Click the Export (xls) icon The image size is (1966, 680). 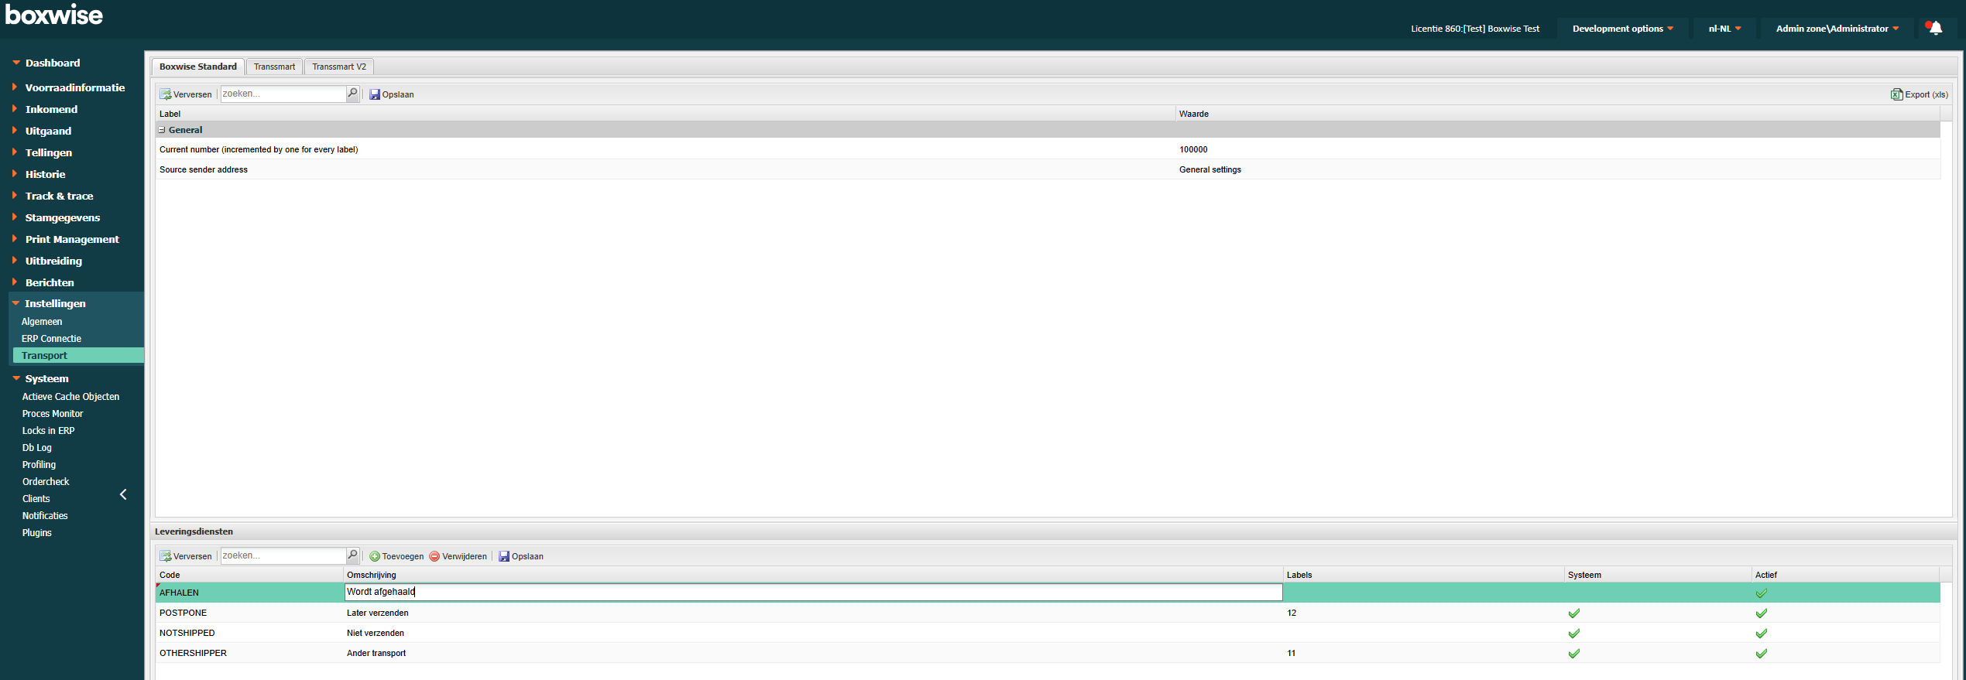click(1896, 94)
